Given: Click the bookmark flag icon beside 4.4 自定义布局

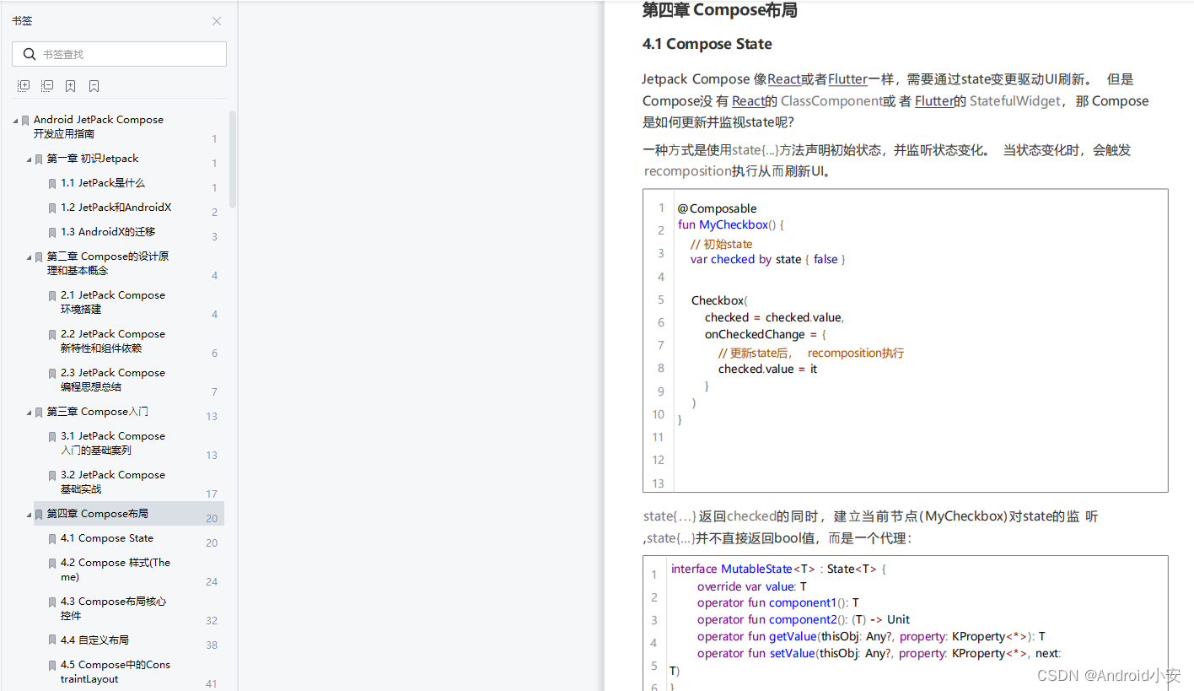Looking at the screenshot, I should pyautogui.click(x=52, y=641).
